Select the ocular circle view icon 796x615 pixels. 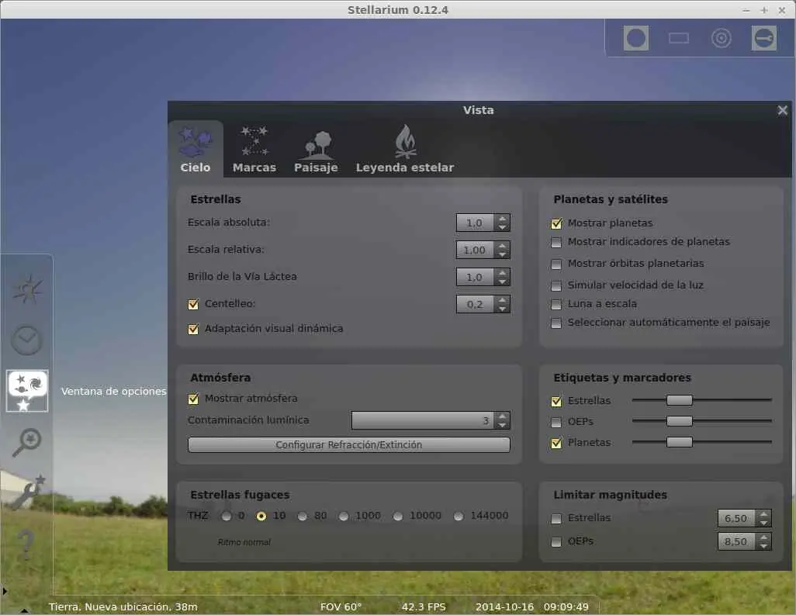click(636, 38)
